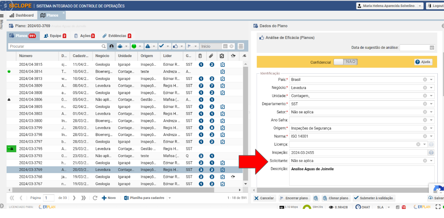Click the Novo button
Viewport: 444px width, 218px height.
pos(109,198)
